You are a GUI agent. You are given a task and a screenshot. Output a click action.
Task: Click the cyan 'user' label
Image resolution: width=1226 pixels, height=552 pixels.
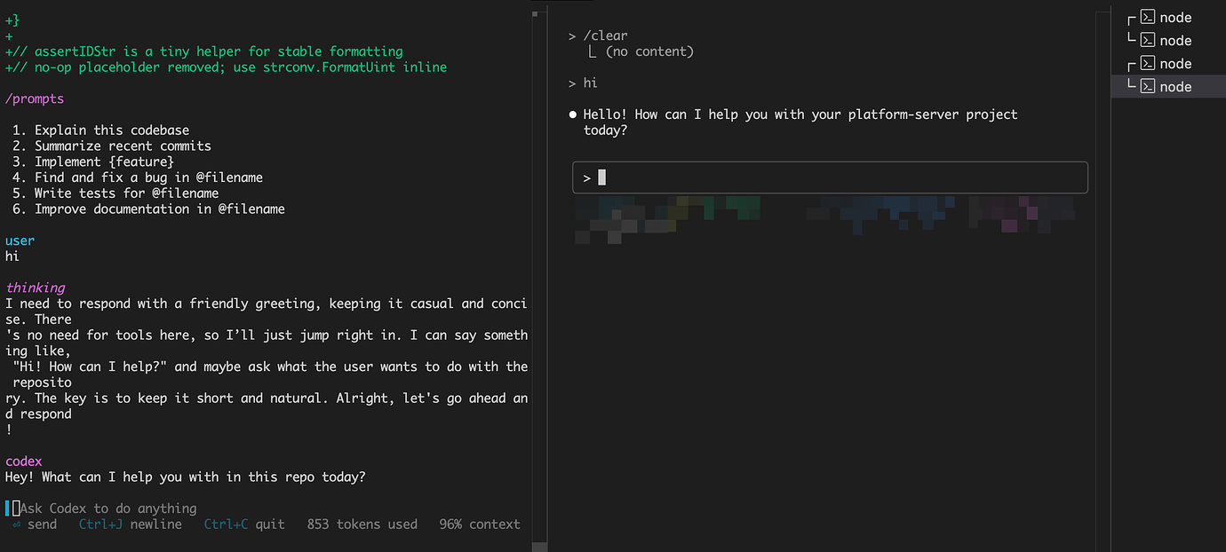coord(20,241)
